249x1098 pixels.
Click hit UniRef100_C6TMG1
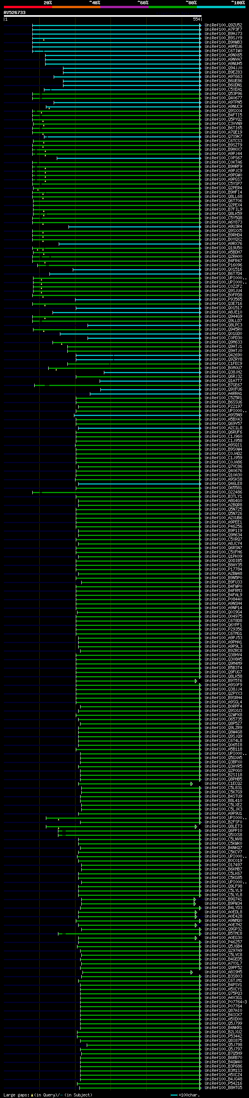point(223,633)
